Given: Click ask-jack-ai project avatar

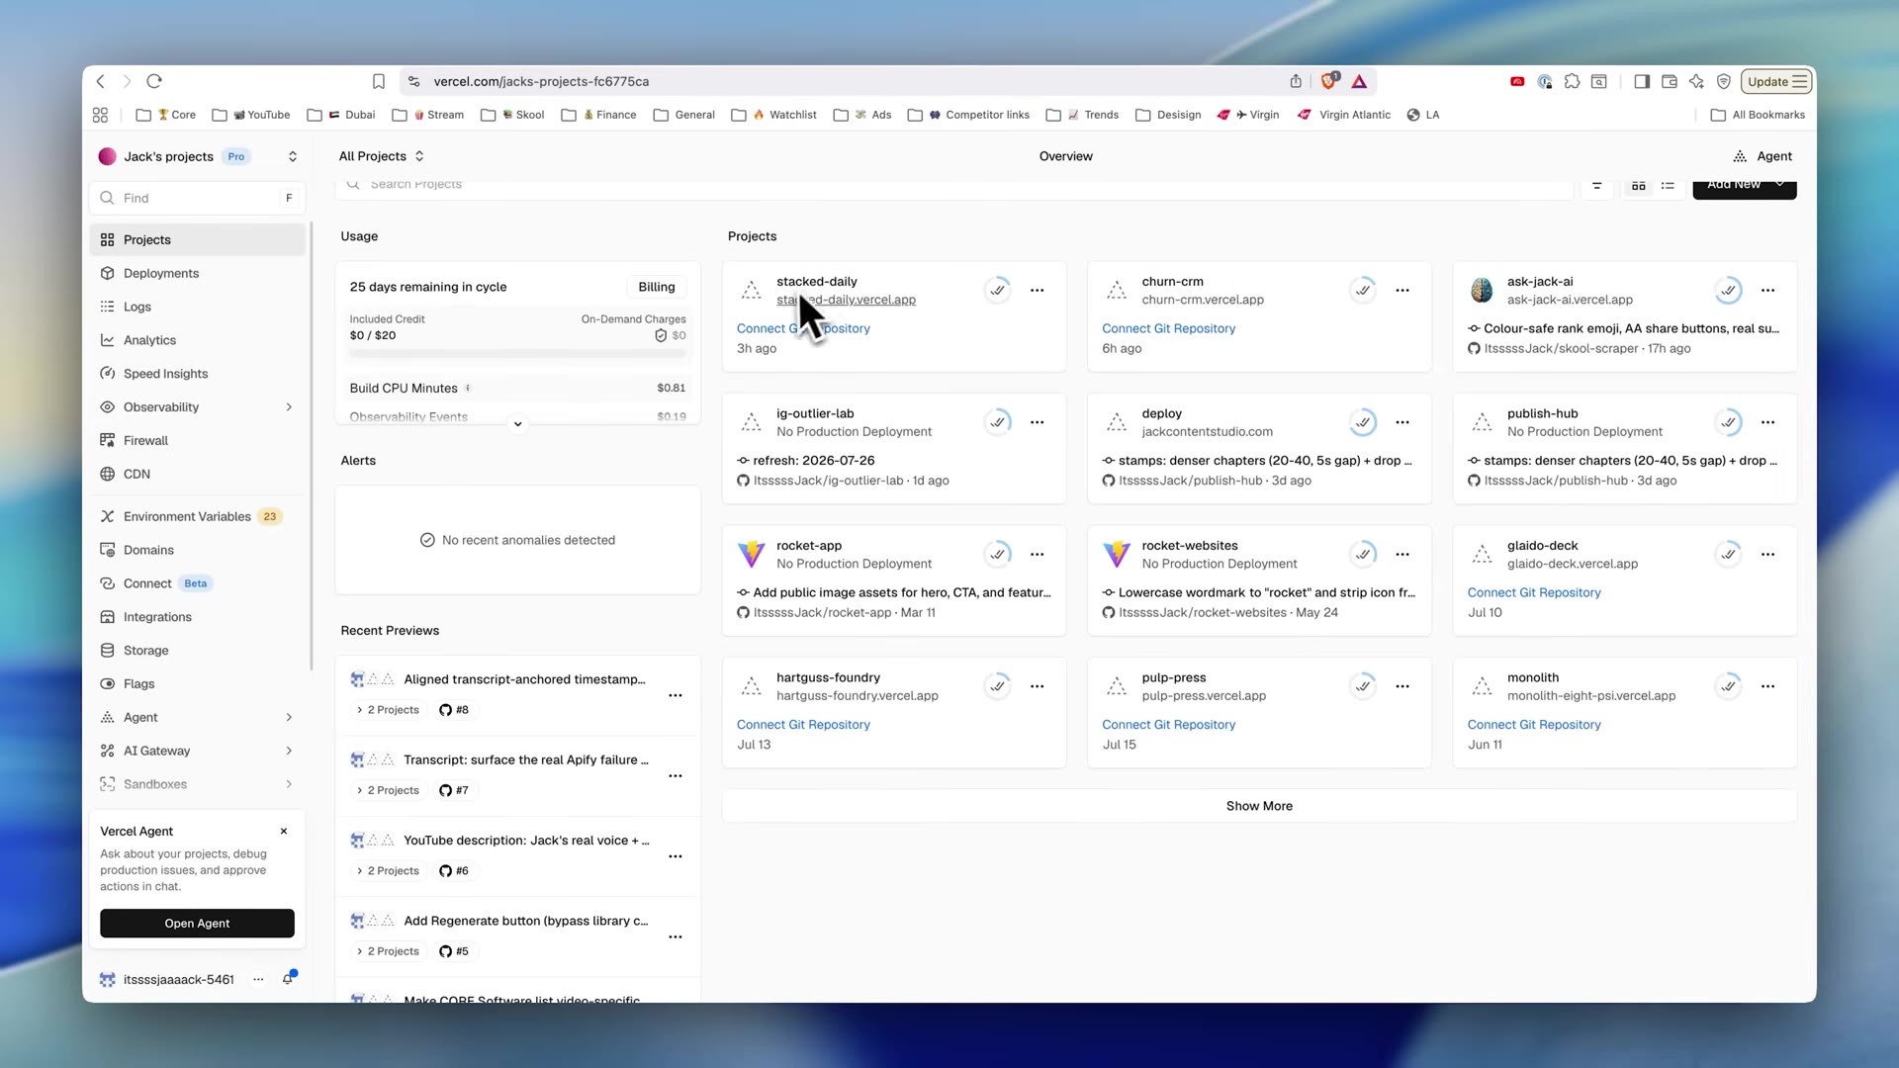Looking at the screenshot, I should tap(1482, 291).
